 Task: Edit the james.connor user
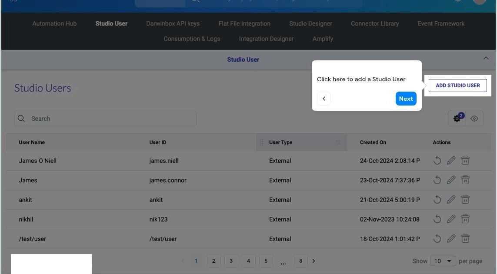tap(451, 180)
